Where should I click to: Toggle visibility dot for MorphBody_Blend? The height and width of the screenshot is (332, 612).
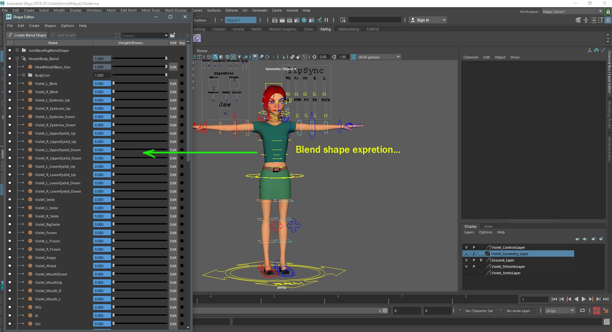[10, 59]
